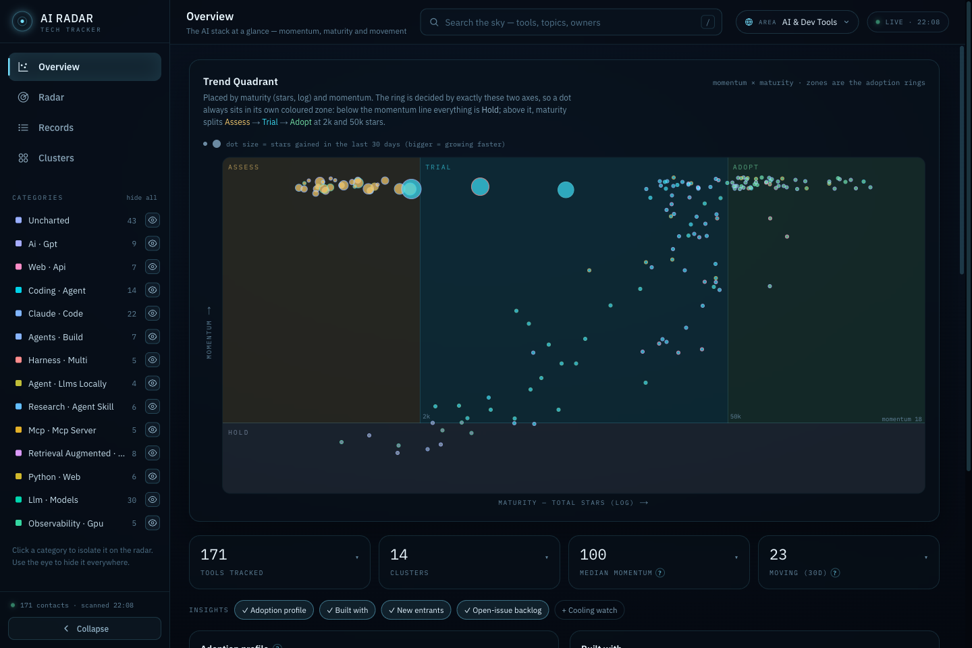972x648 pixels.
Task: Hide Agents · Build category
Action: (153, 337)
